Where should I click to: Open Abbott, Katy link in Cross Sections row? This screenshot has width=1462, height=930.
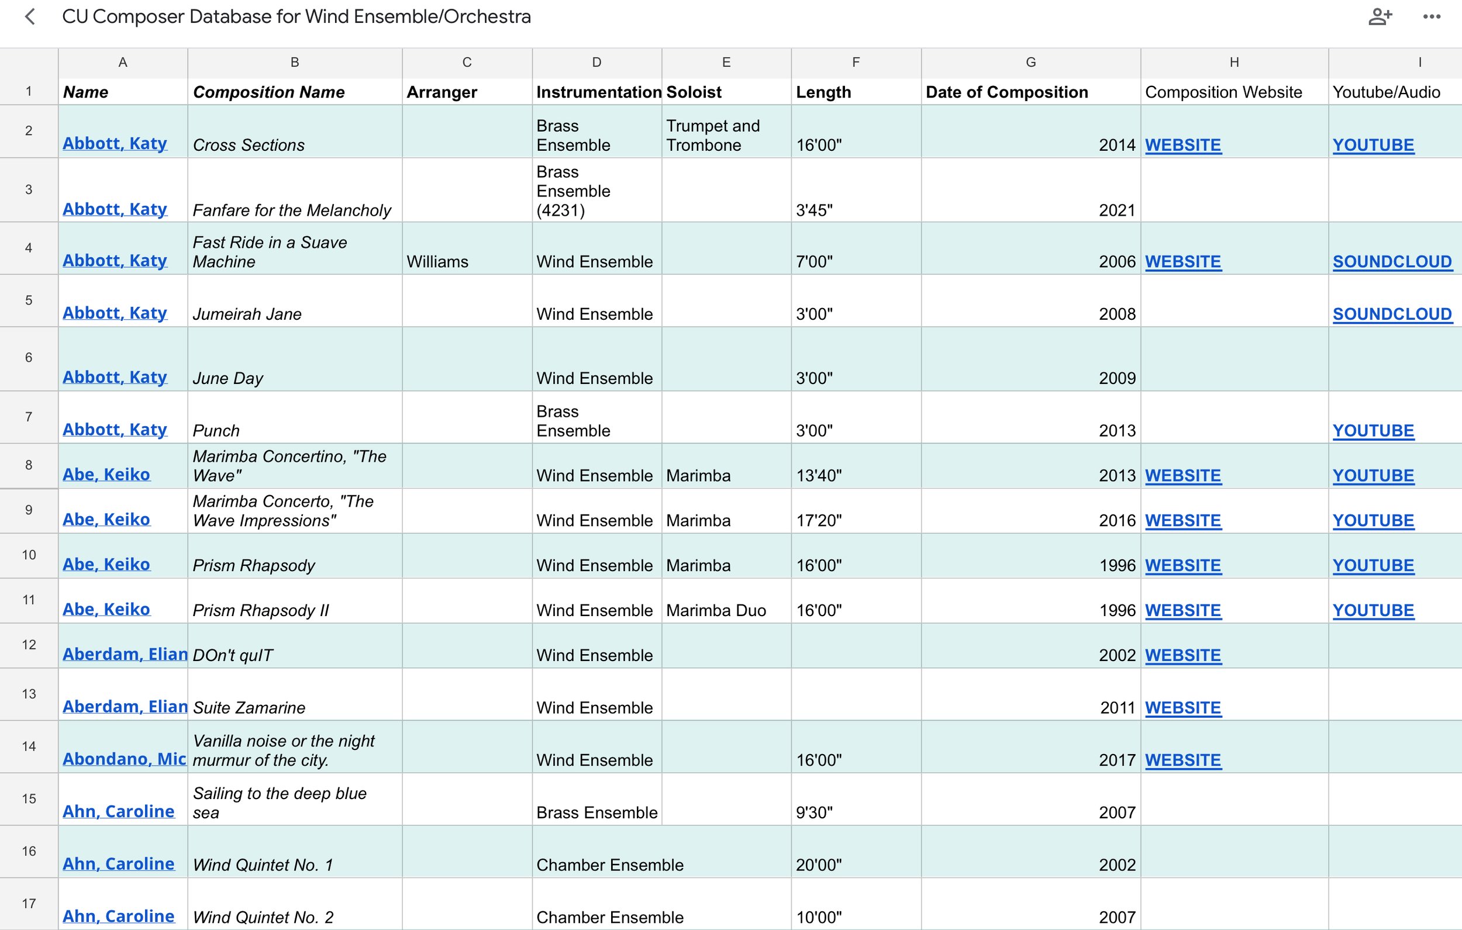(115, 143)
